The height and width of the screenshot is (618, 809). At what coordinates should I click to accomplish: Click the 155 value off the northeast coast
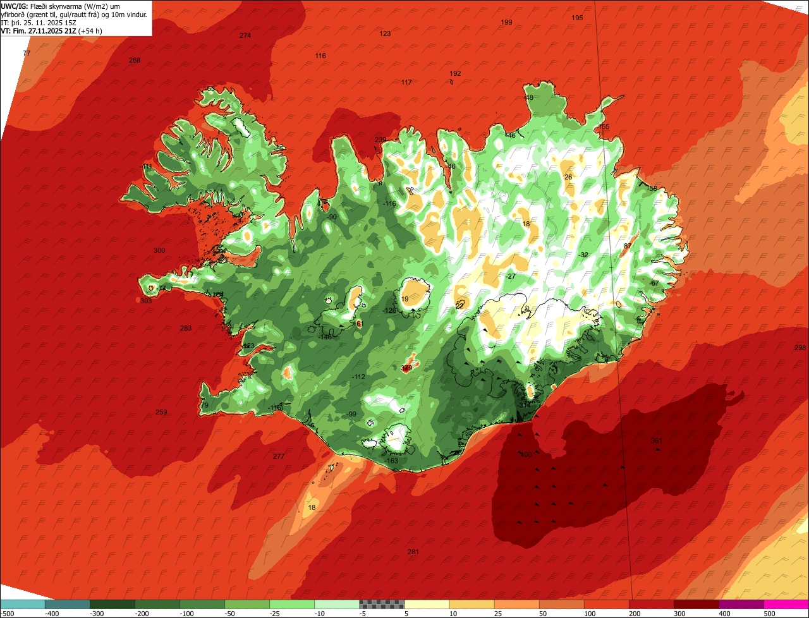pyautogui.click(x=604, y=127)
